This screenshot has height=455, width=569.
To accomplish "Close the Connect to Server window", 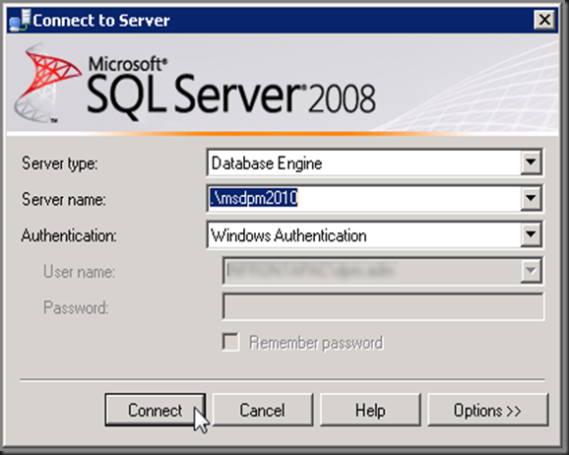I will point(544,20).
